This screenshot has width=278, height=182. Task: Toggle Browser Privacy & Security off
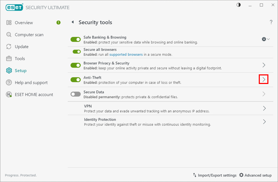(x=76, y=65)
